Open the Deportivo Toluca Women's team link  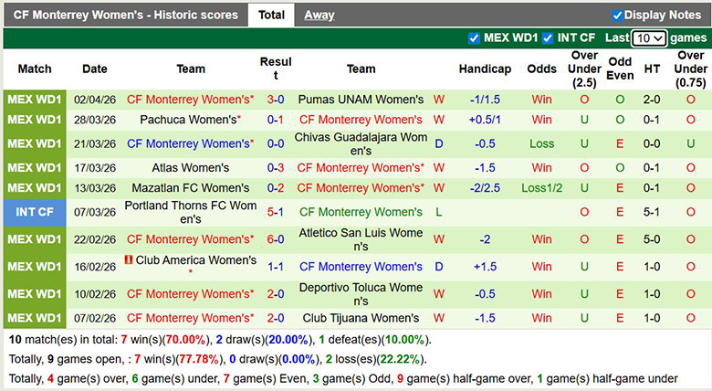click(x=361, y=293)
